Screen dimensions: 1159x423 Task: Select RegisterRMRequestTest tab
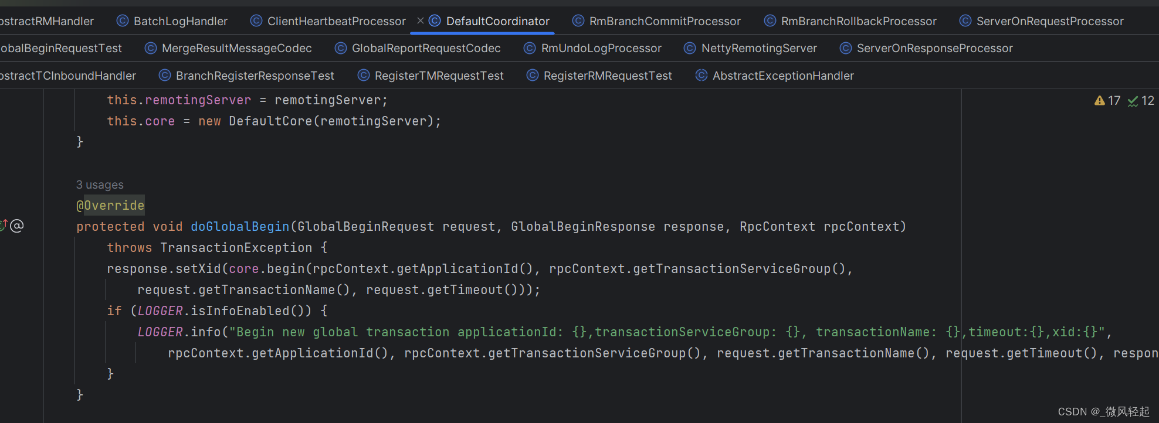coord(599,76)
